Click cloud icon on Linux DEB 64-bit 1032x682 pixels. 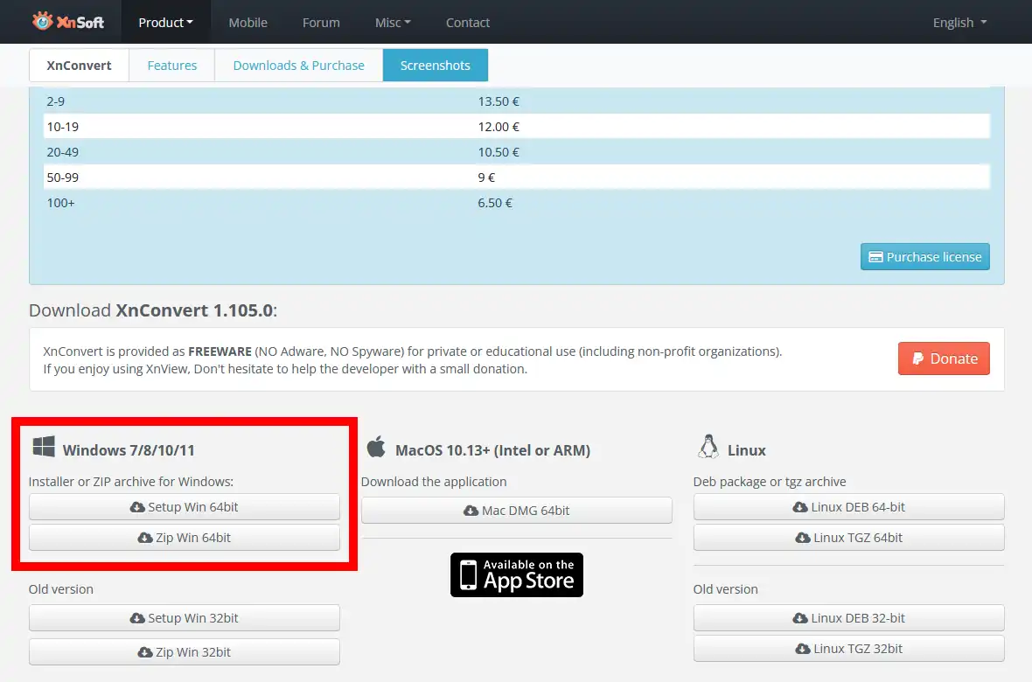[800, 507]
